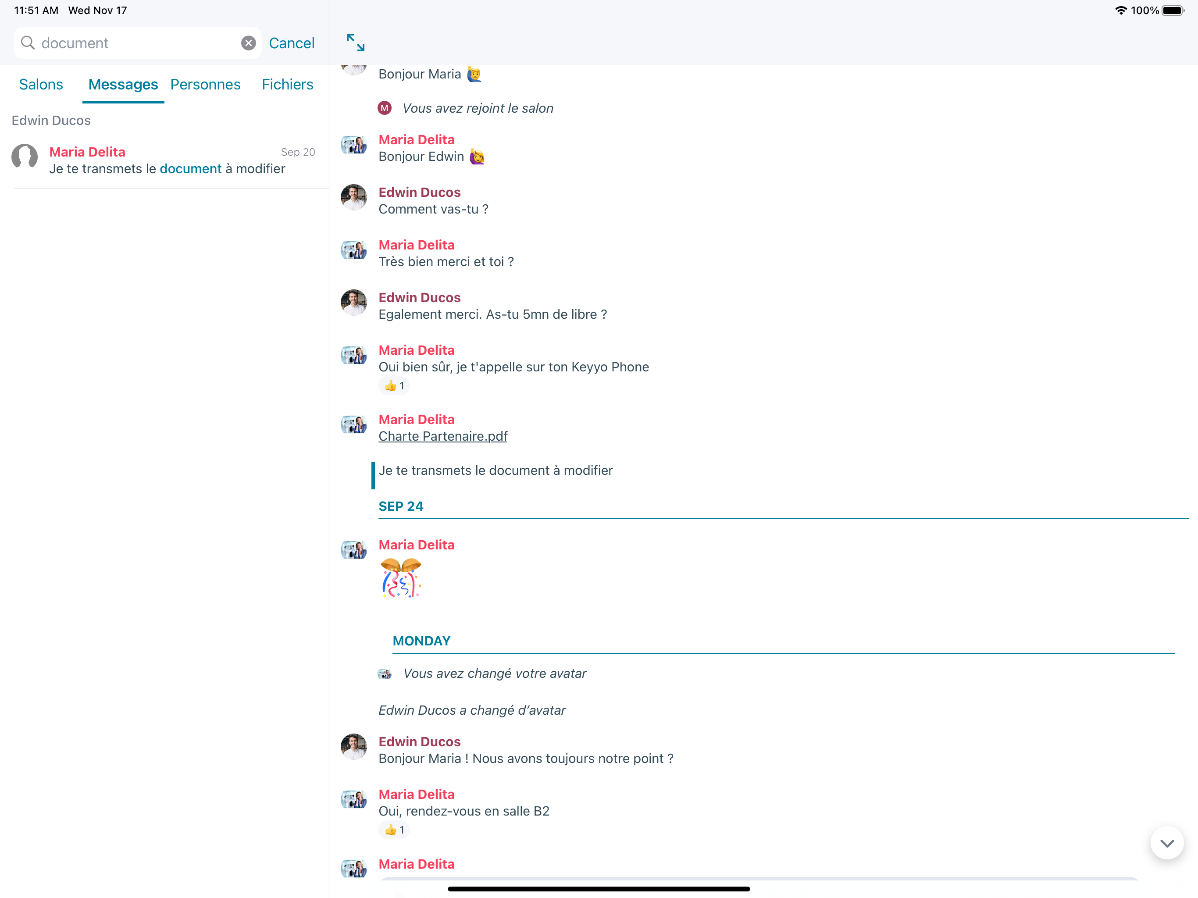Expand the chat to full screen
The height and width of the screenshot is (898, 1198).
coord(355,42)
